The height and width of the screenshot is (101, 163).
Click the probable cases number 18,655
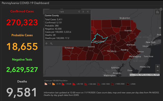(22, 46)
